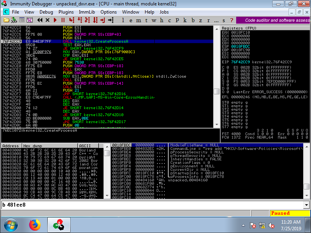The height and width of the screenshot is (233, 311).
Task: Click the disassembly pane scrollbar thumb
Action: click(x=217, y=91)
